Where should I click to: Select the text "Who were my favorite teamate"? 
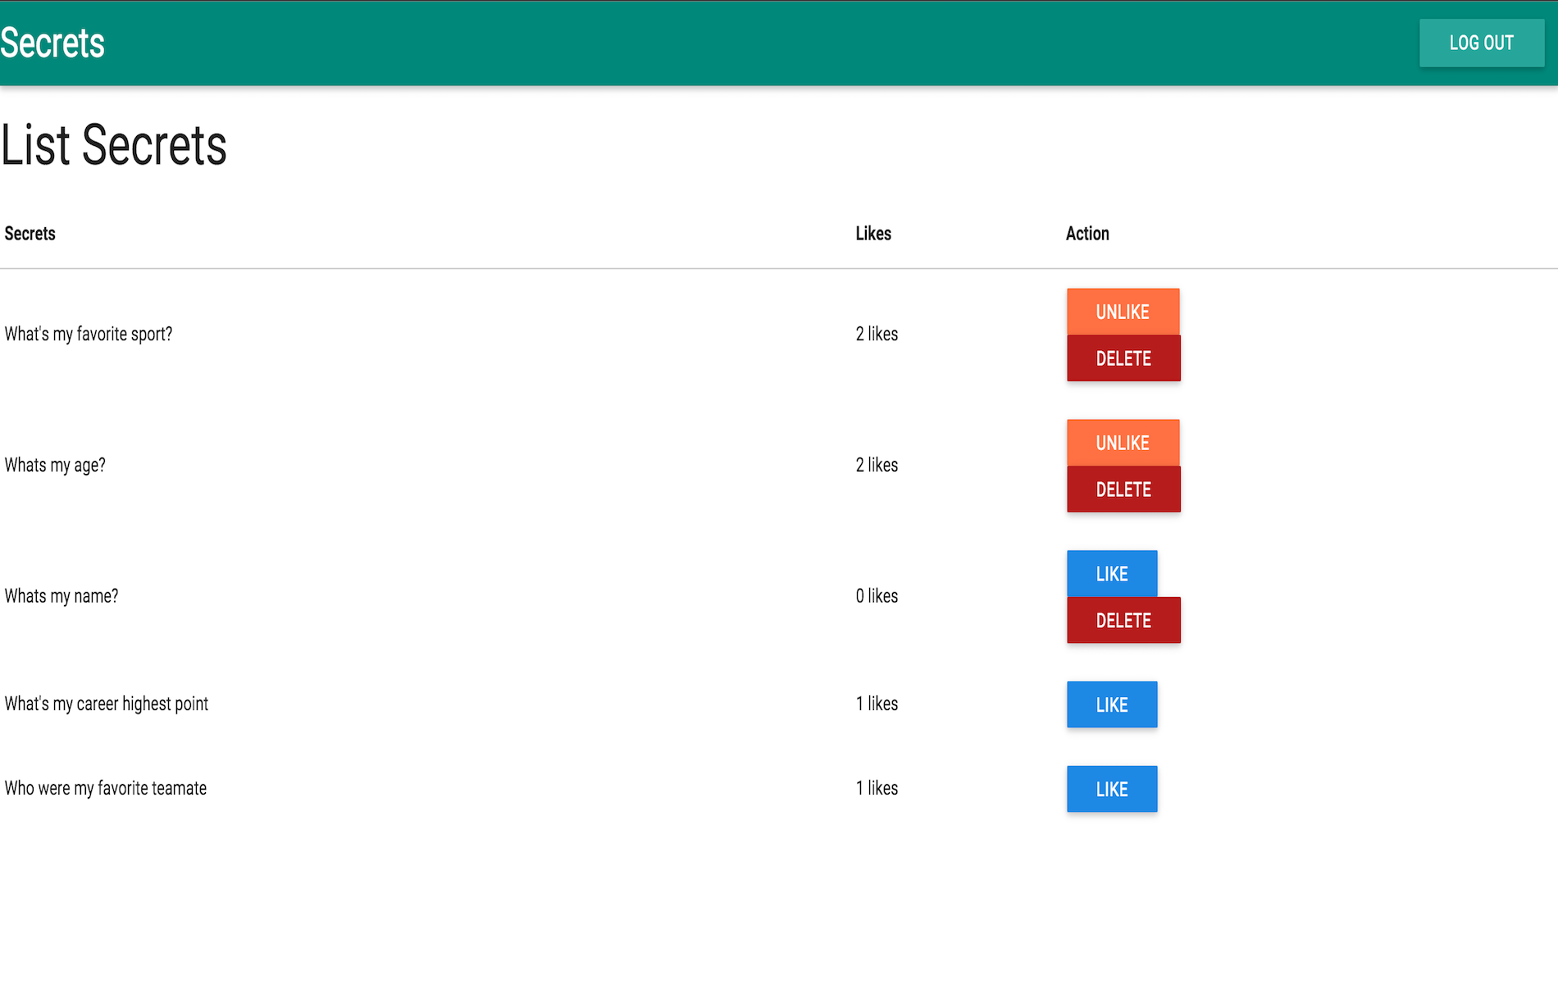(x=106, y=789)
